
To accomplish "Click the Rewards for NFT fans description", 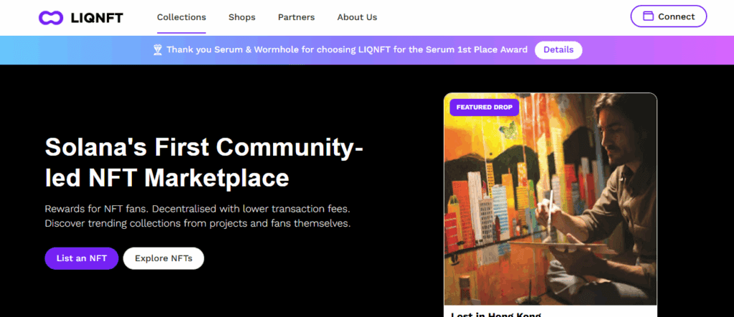I will coord(197,216).
